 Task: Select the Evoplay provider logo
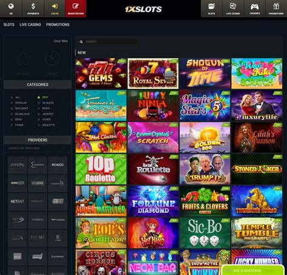tap(38, 183)
